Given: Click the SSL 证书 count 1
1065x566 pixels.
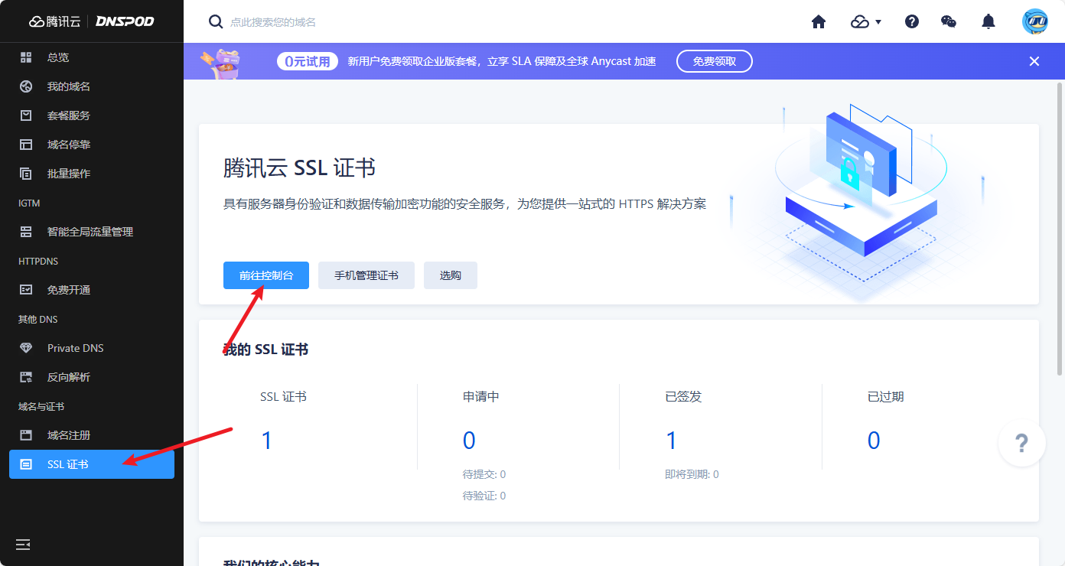Looking at the screenshot, I should point(267,441).
